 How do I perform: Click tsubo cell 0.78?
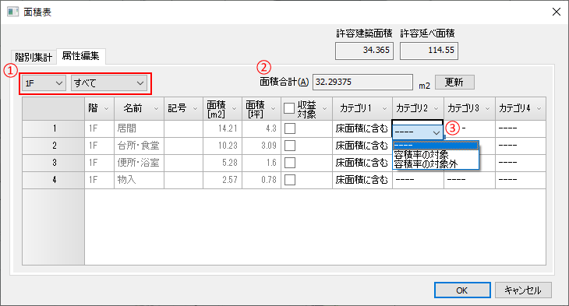coord(262,180)
